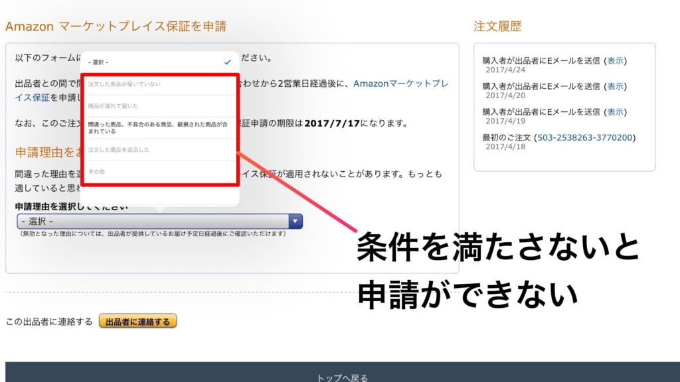The image size is (680, 382).
Task: Select '商品が遅れて届いた' option
Action: click(x=159, y=106)
